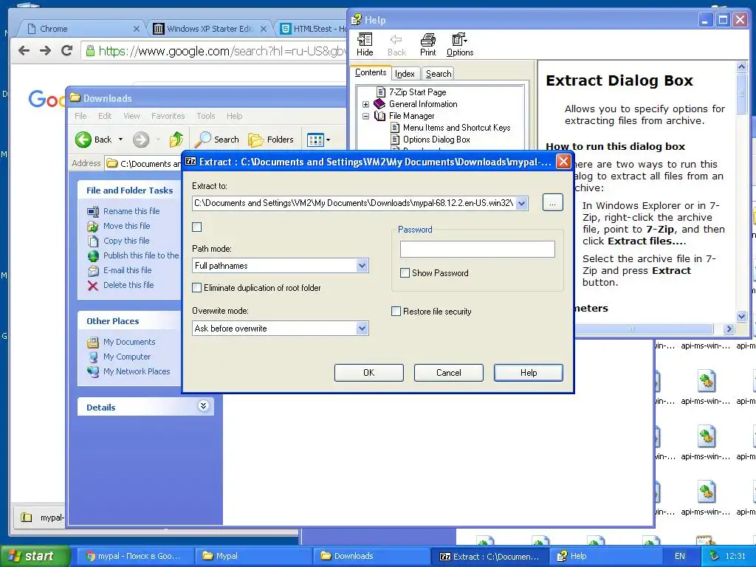This screenshot has height=567, width=756.
Task: Click OK in Extract dialog
Action: coord(369,373)
